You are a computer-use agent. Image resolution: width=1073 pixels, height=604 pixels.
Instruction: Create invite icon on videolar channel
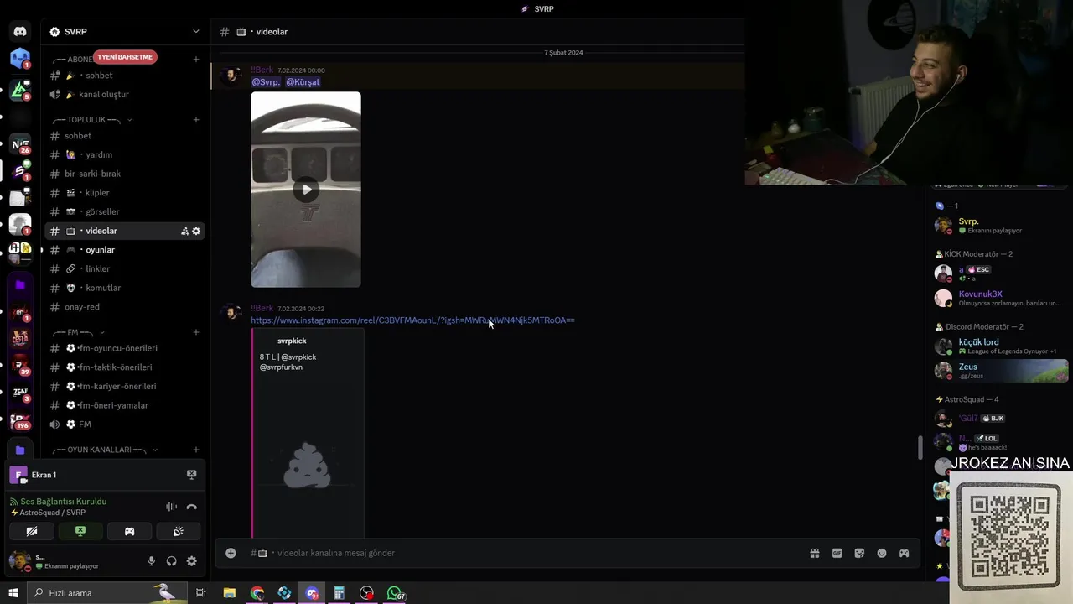click(184, 231)
